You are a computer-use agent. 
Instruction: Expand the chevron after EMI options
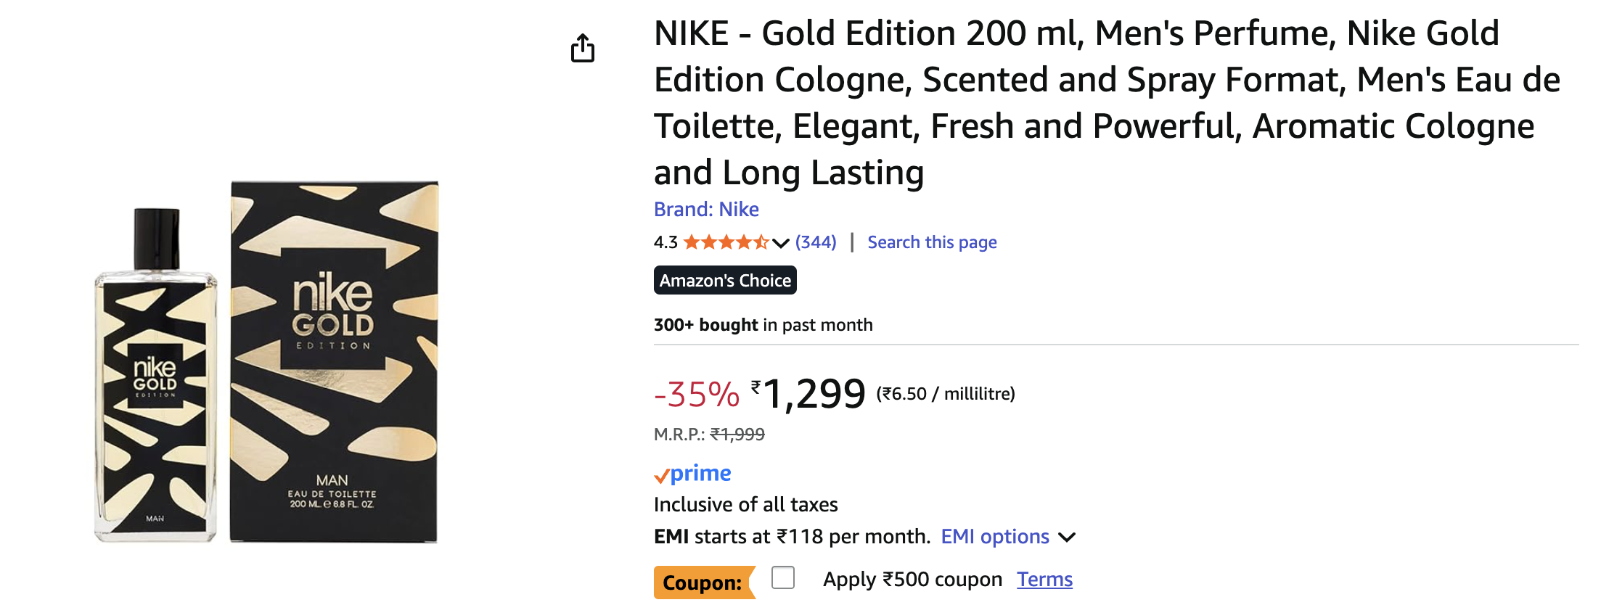coord(1067,538)
